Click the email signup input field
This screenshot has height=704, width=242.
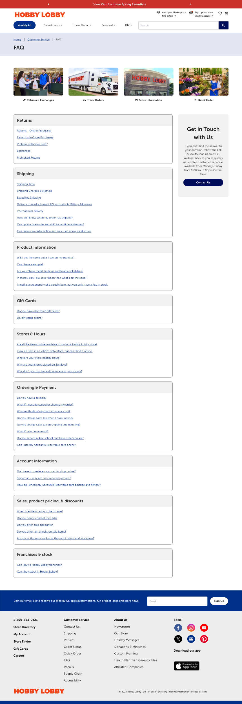coord(177,601)
